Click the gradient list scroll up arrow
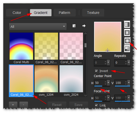Screen dimensions: 139x114 click(86, 34)
